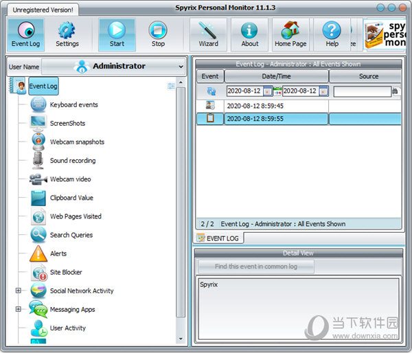Screen dimensions: 412x353
Task: Click the clipboard icon at 8:59:55
Action: point(210,118)
